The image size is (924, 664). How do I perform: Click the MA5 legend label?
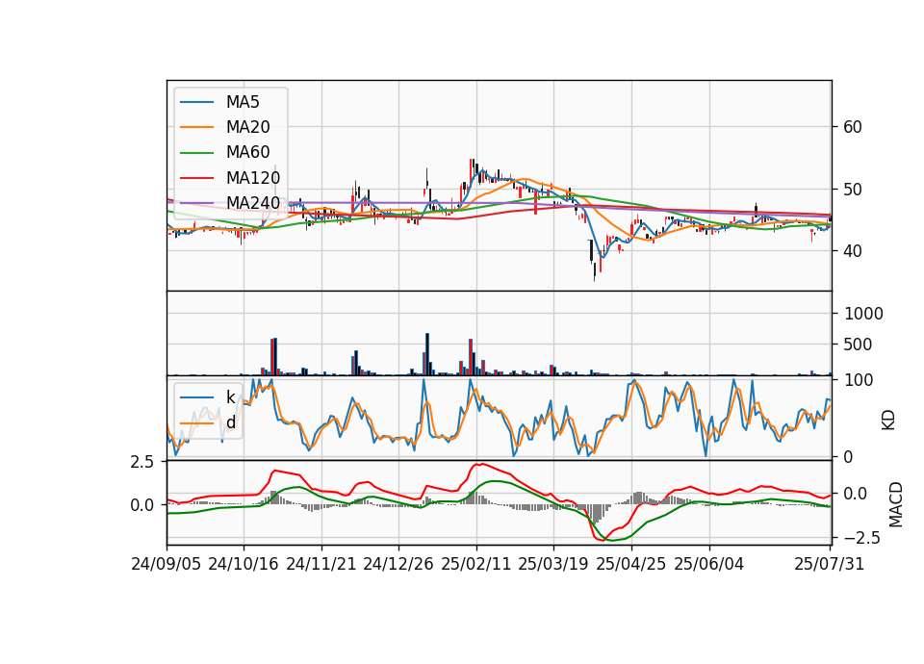coord(243,102)
